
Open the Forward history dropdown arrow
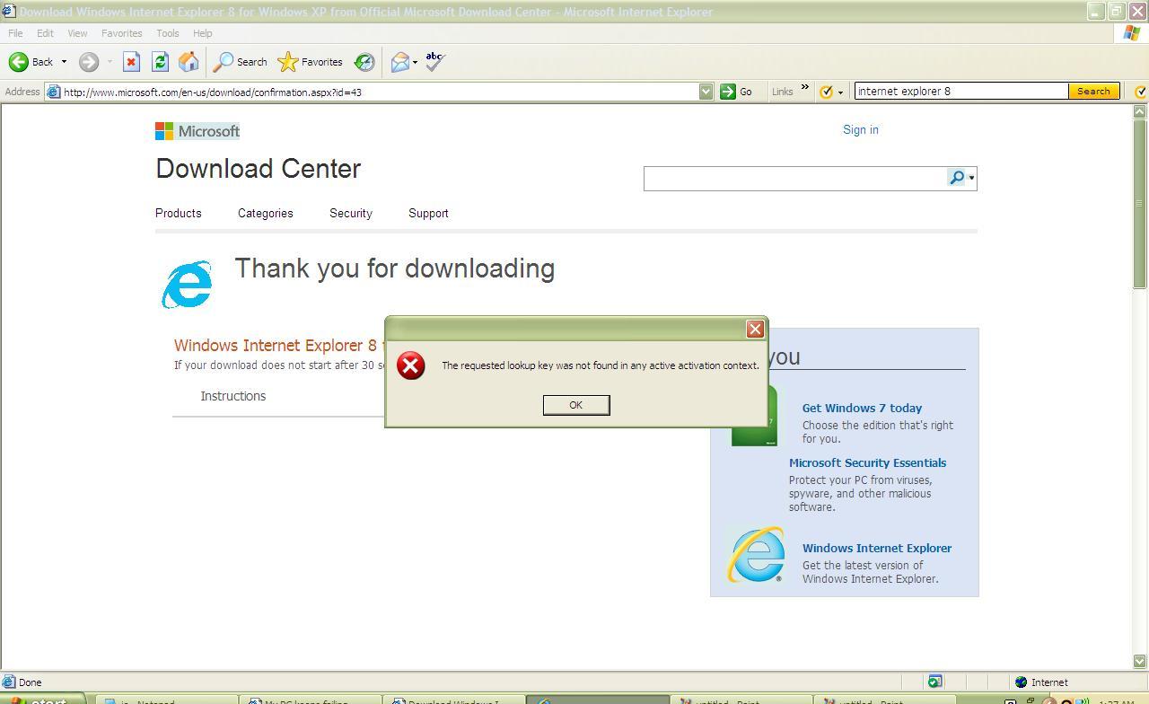[x=110, y=62]
